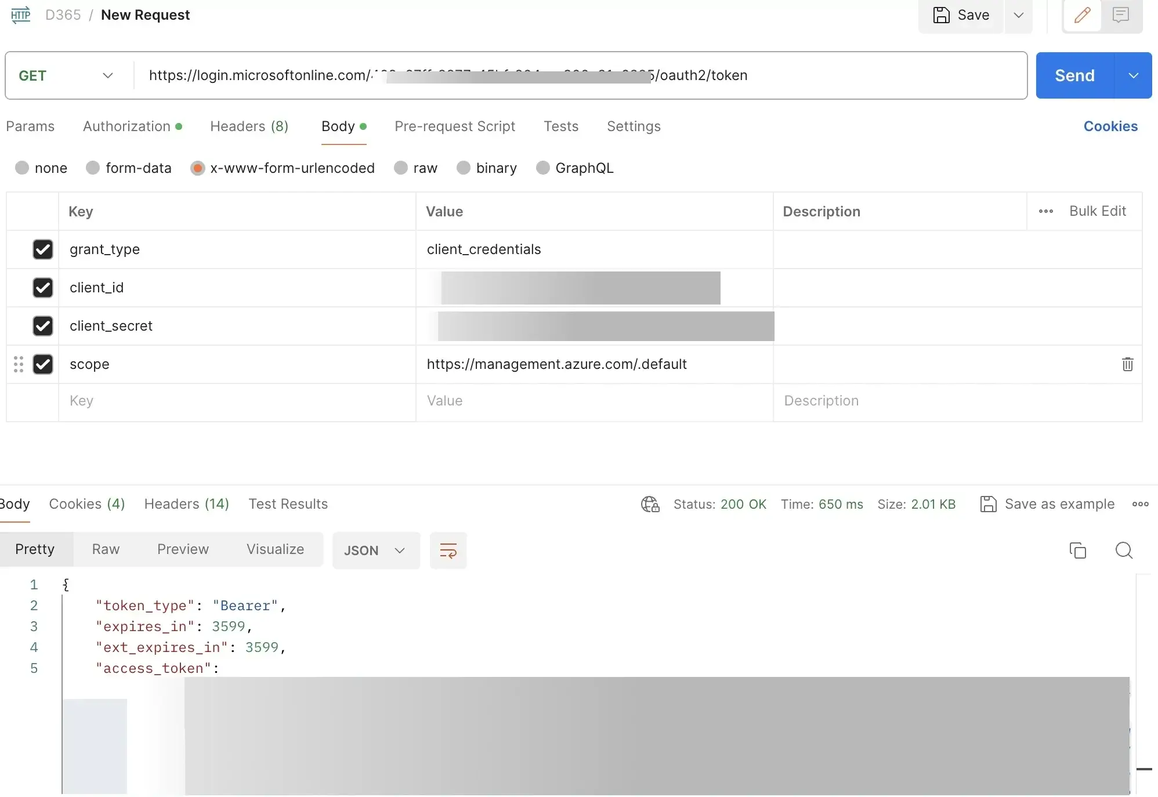Select the none body type
The height and width of the screenshot is (797, 1158).
point(22,168)
